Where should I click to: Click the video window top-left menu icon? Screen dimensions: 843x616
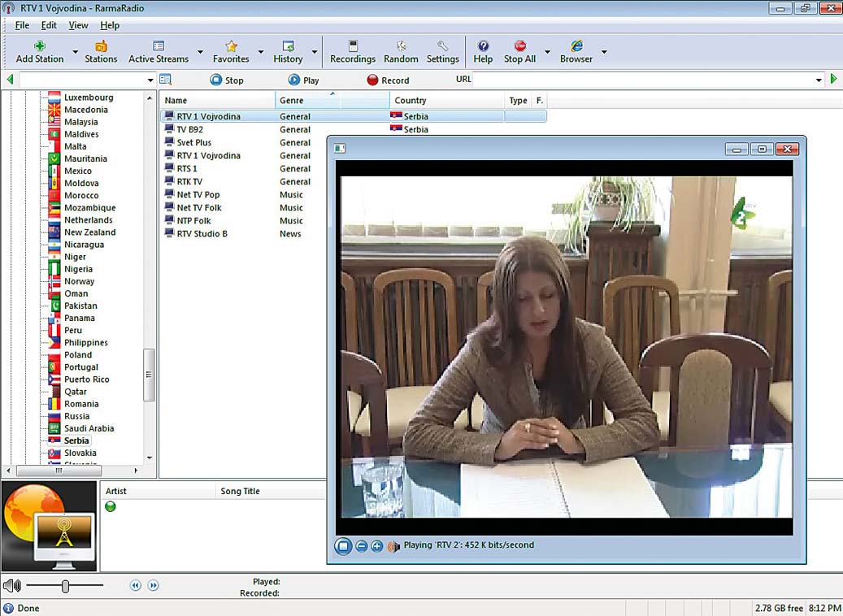click(x=340, y=149)
